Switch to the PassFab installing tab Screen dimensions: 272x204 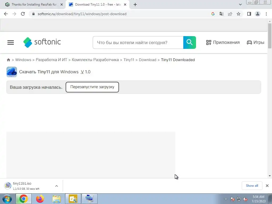tap(34, 5)
